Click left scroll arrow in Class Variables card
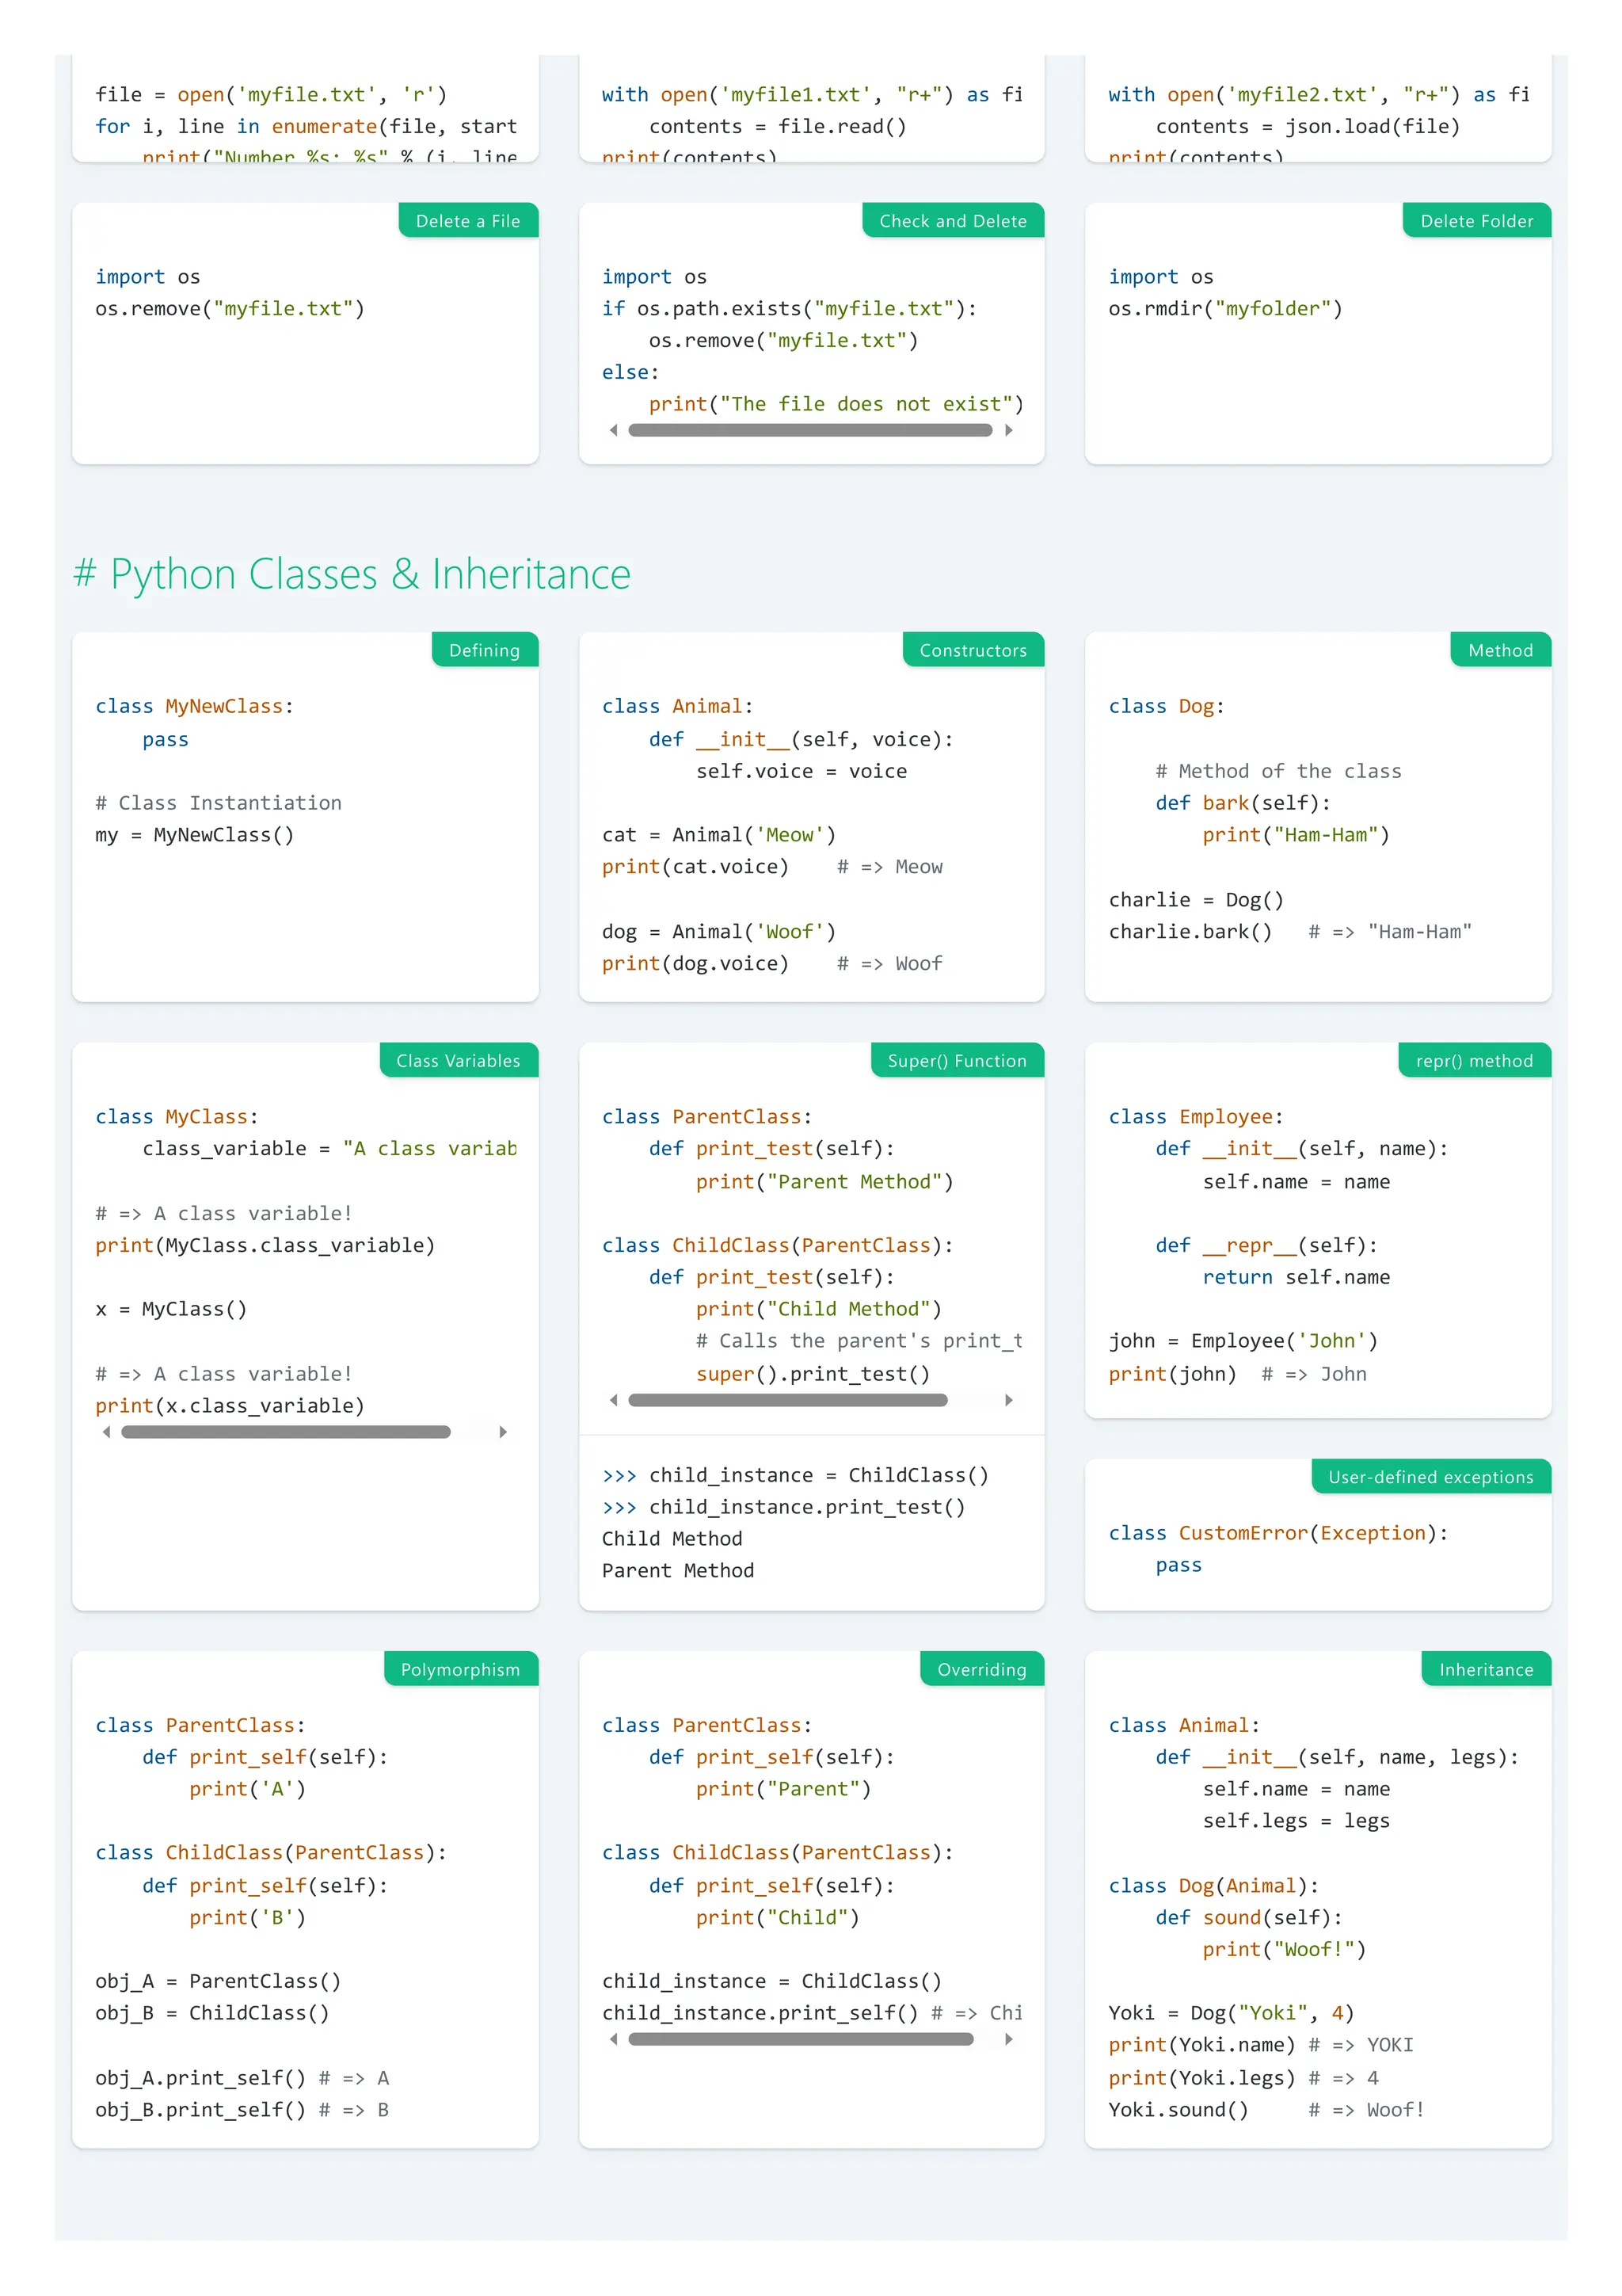The width and height of the screenshot is (1622, 2296). pyautogui.click(x=107, y=1432)
